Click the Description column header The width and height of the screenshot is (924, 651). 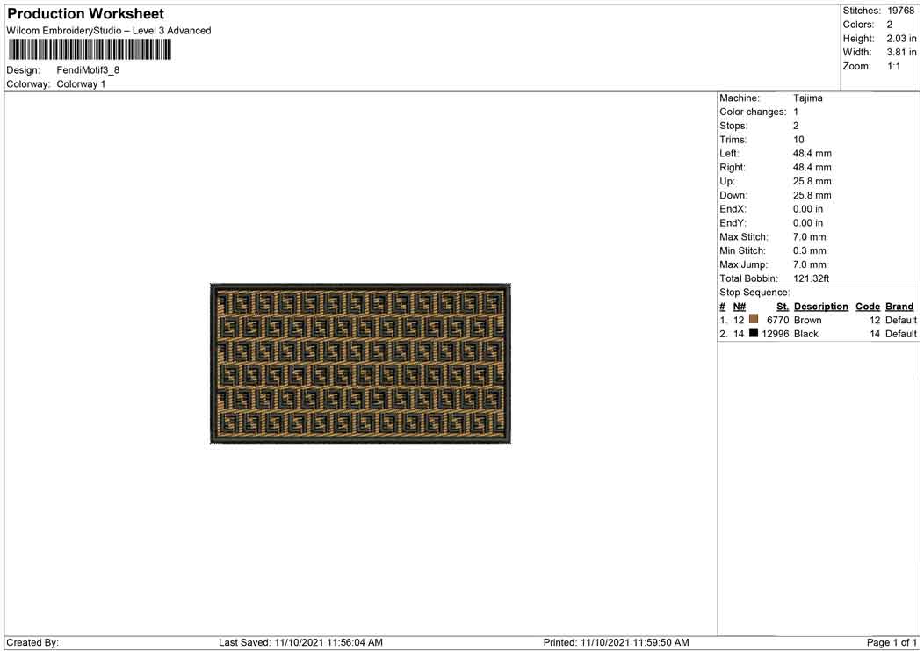pos(821,307)
